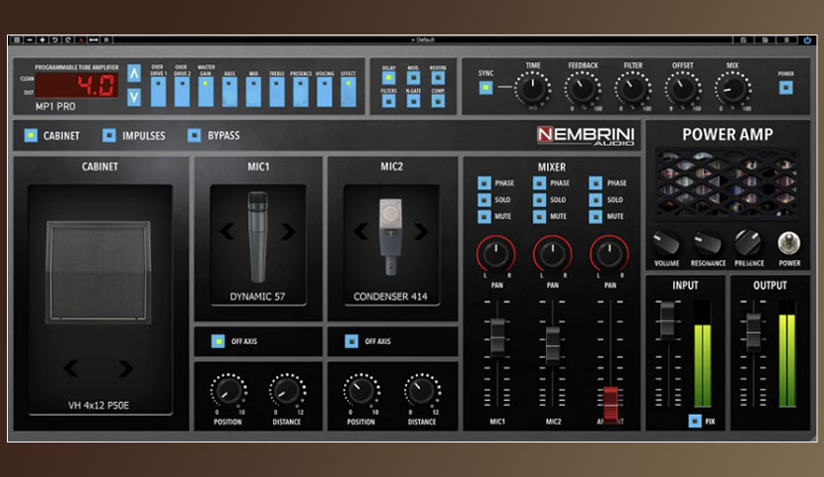Image resolution: width=824 pixels, height=477 pixels.
Task: Click the Power Amp VOLUME knob
Action: click(666, 242)
